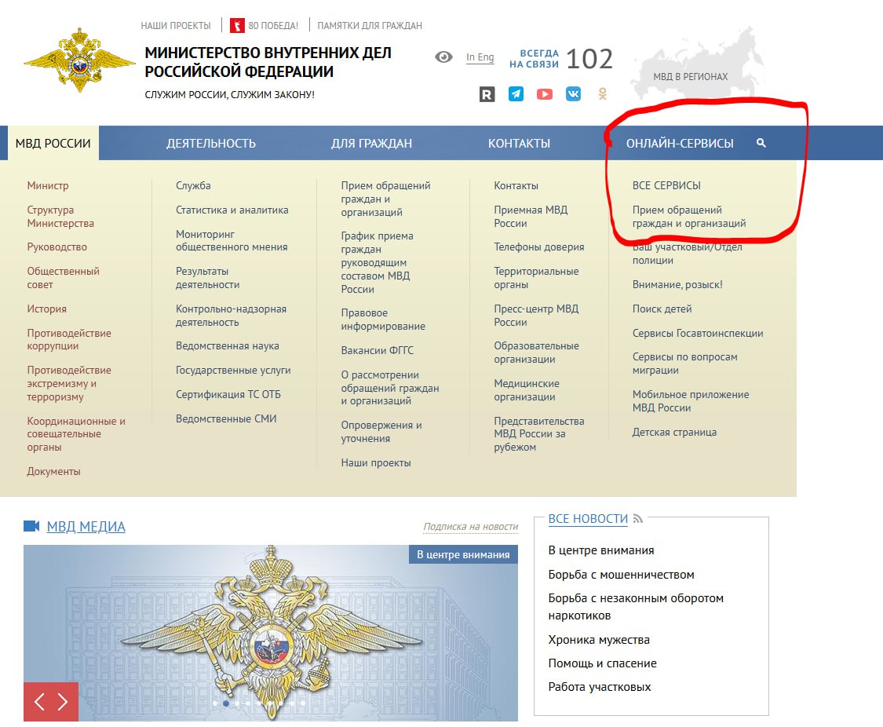Select the highlighted blue slider pagination dot

(226, 704)
